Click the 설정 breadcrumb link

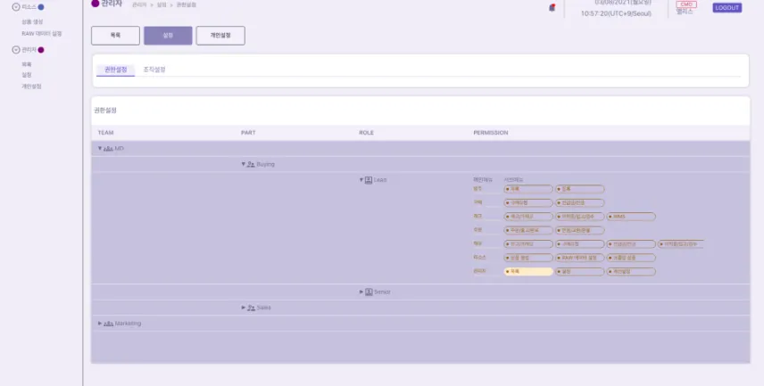coord(162,4)
